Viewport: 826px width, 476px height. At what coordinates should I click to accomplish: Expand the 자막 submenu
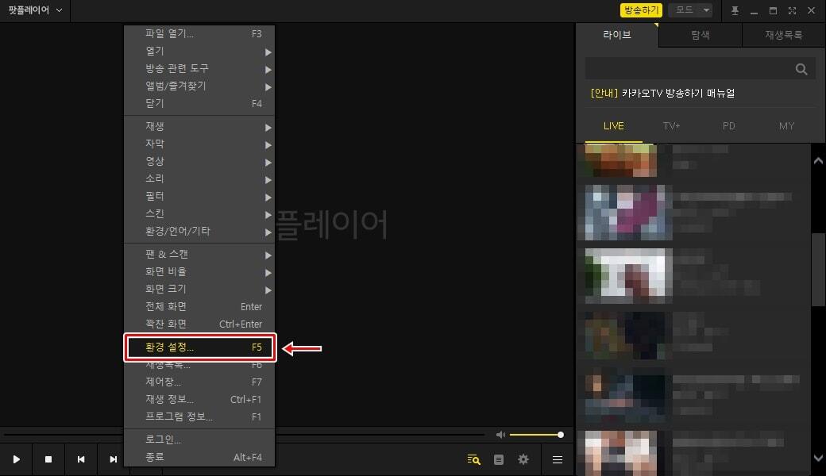tap(199, 144)
